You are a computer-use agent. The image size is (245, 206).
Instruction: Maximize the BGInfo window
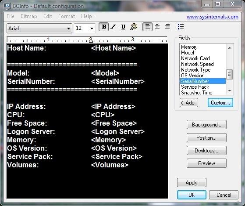(218, 4)
